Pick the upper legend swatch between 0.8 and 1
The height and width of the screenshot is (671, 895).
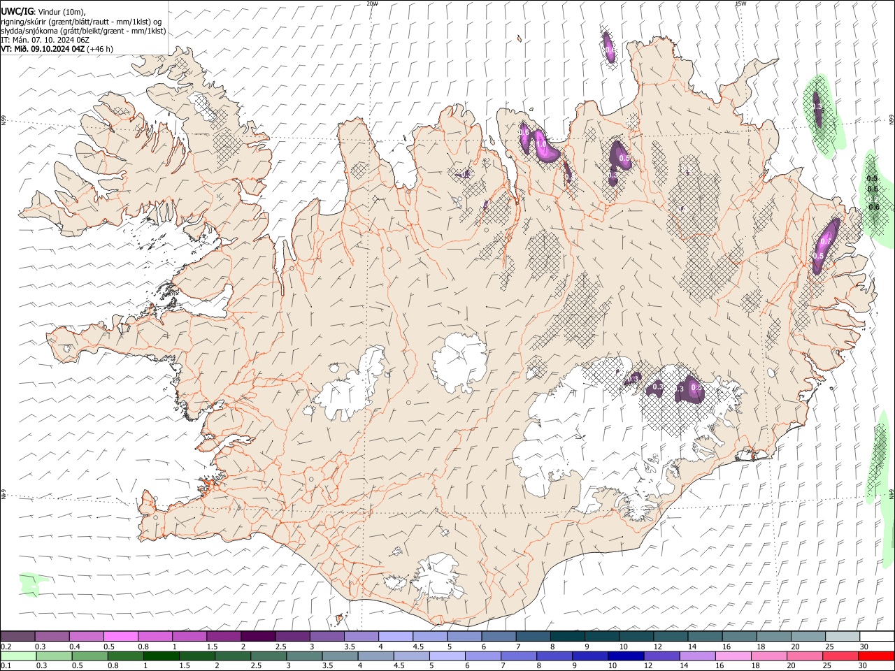[x=155, y=636]
